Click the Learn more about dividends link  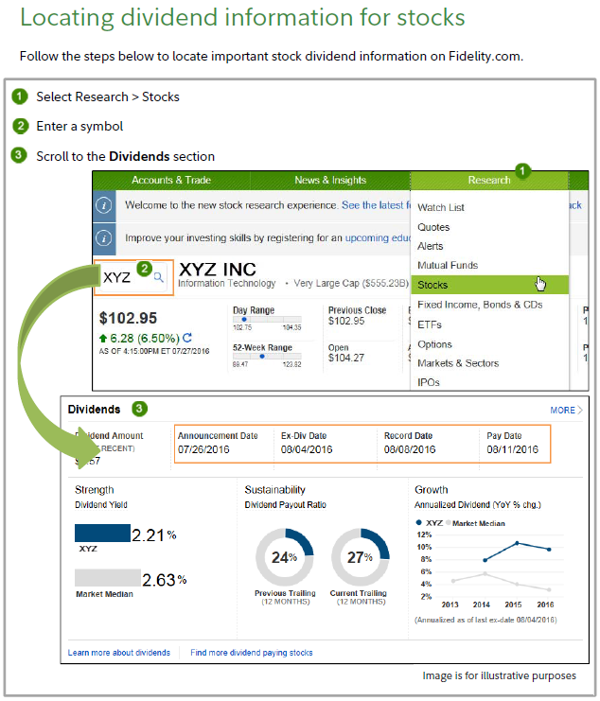point(119,653)
